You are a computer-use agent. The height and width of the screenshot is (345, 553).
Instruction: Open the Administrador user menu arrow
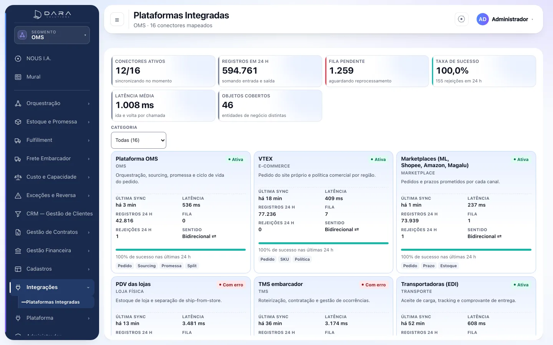(532, 20)
